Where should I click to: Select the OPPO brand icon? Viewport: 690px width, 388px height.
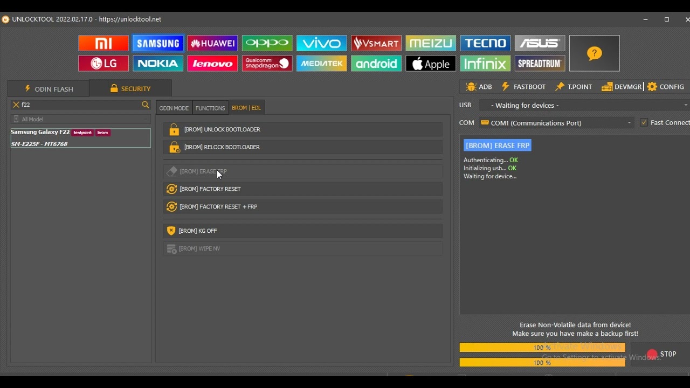click(267, 43)
